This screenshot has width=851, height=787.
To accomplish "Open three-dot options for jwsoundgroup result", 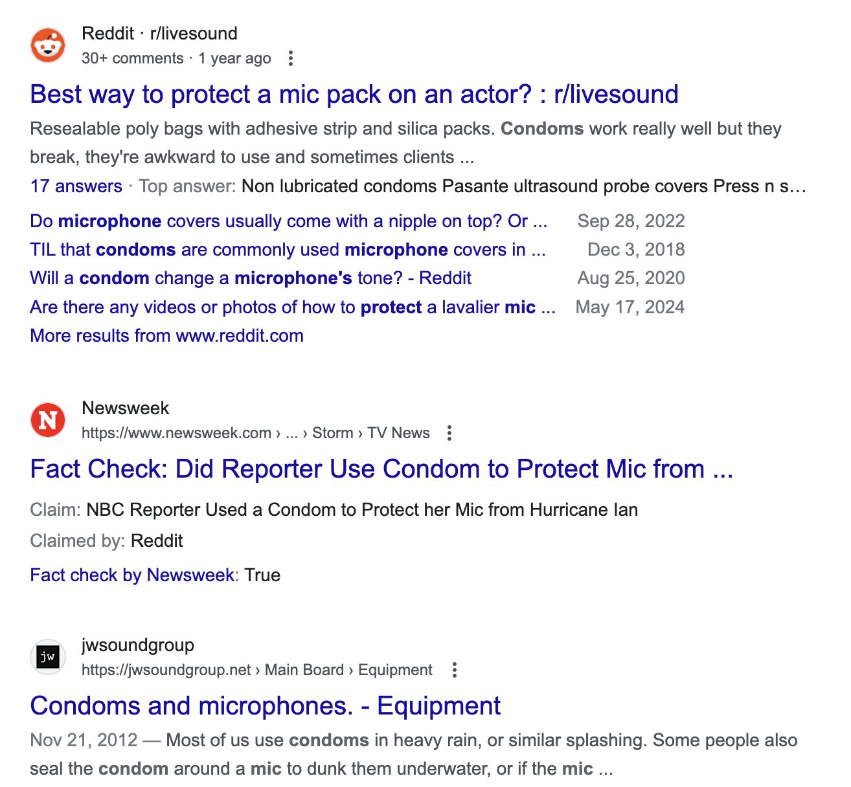I will pos(455,670).
